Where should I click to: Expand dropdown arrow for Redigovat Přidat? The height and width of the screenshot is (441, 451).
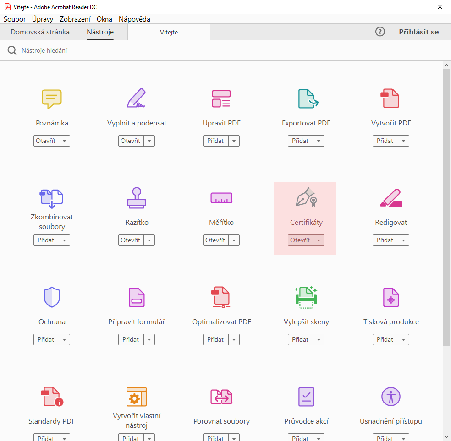tap(403, 240)
